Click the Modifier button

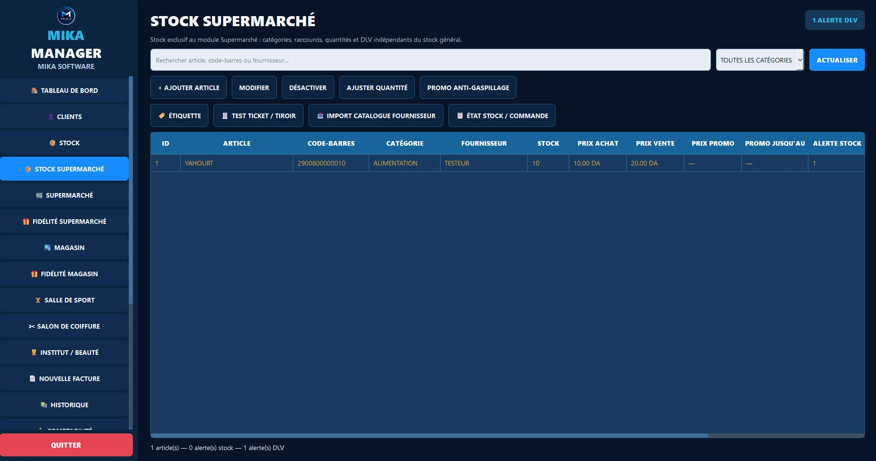coord(254,87)
